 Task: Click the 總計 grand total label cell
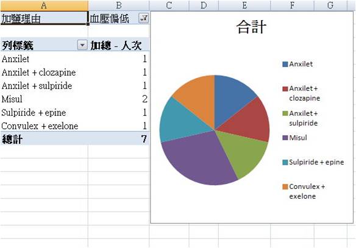click(x=44, y=139)
